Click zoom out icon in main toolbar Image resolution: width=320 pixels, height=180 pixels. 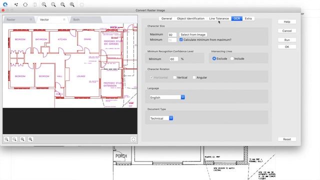pyautogui.click(x=53, y=4)
